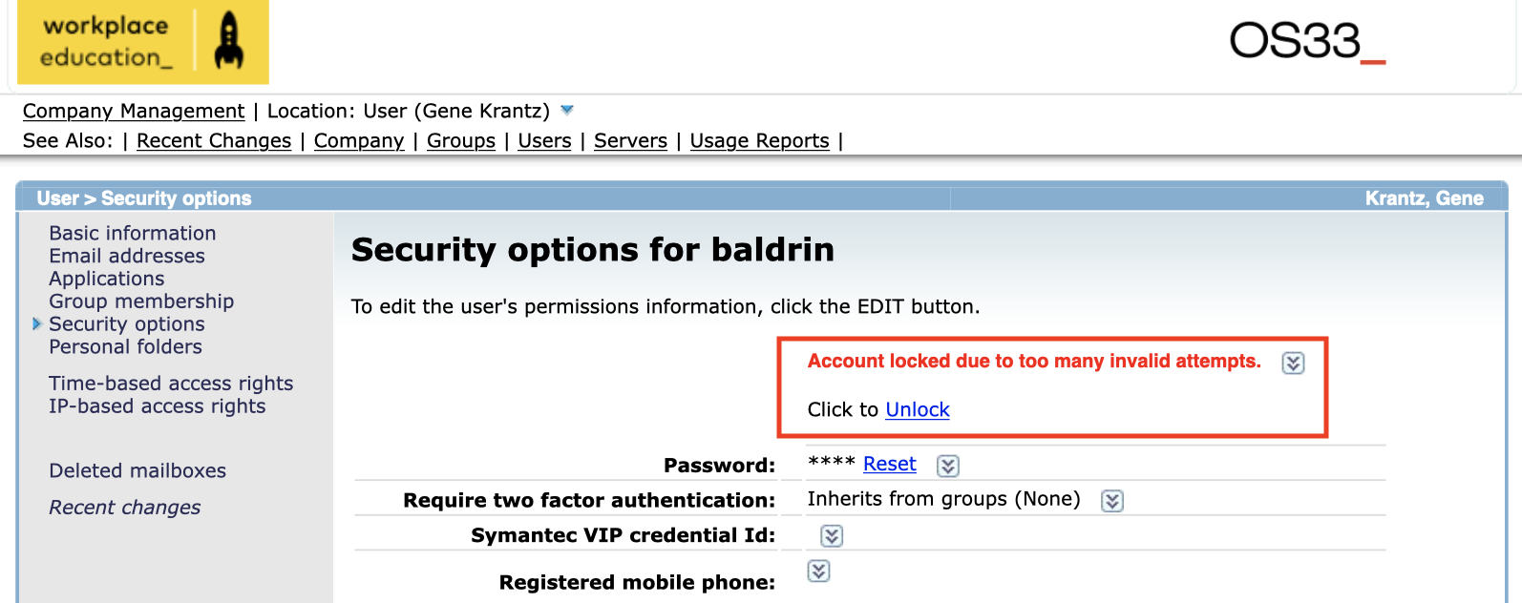Click the workplace education rocket logo
Screen dimensions: 1522x603
(x=143, y=42)
